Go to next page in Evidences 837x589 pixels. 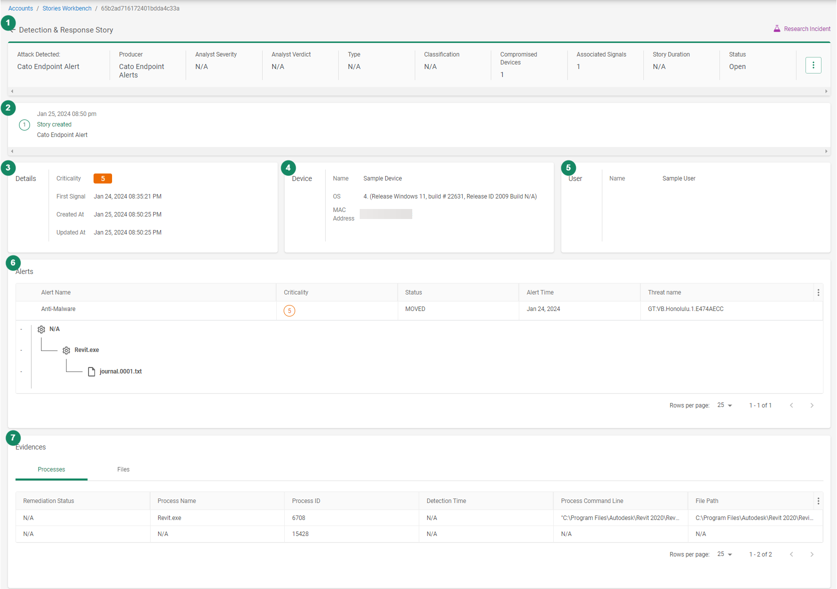[x=812, y=554]
